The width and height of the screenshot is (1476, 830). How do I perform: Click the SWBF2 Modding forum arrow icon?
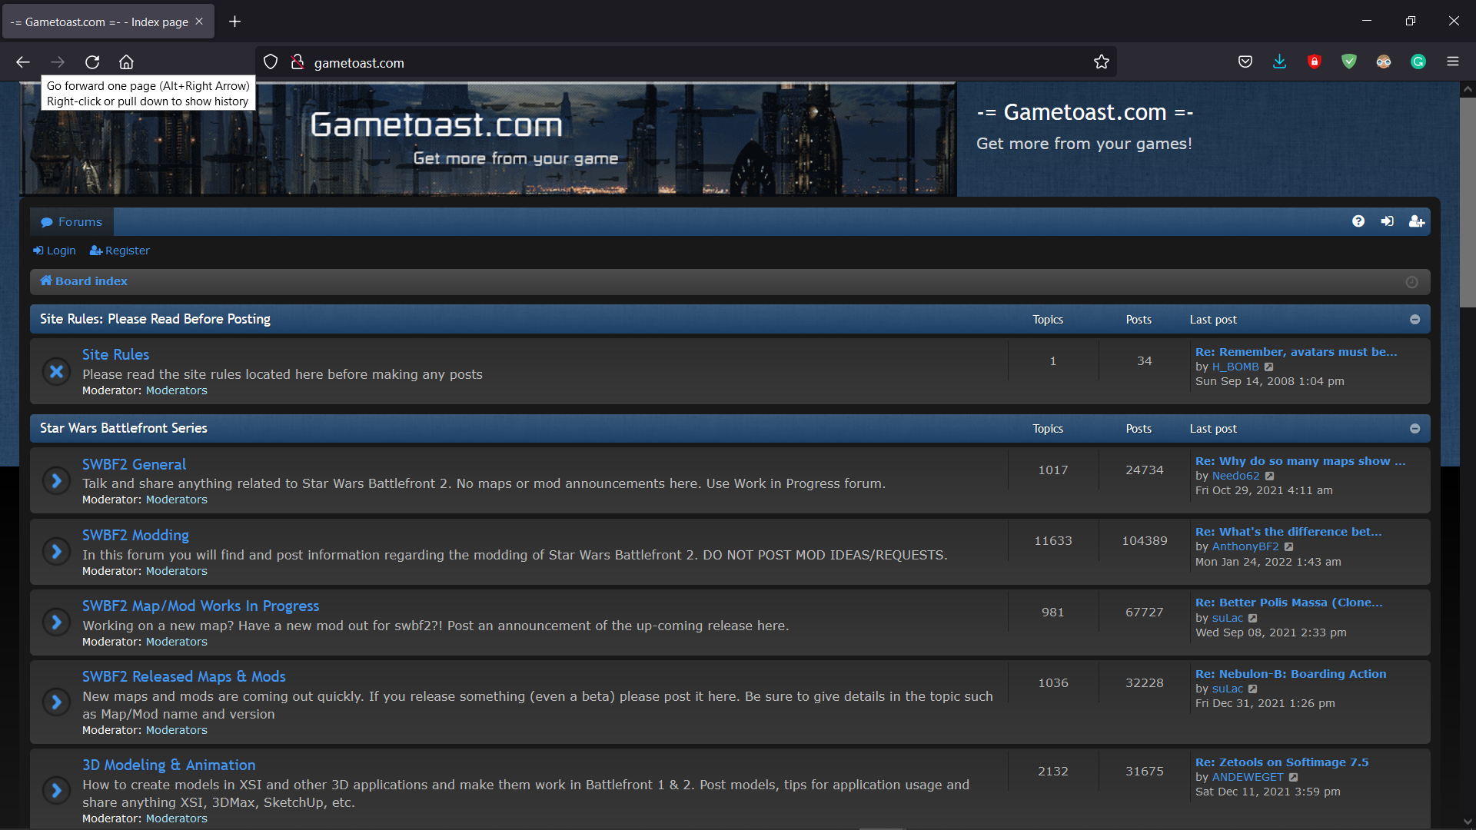(56, 552)
